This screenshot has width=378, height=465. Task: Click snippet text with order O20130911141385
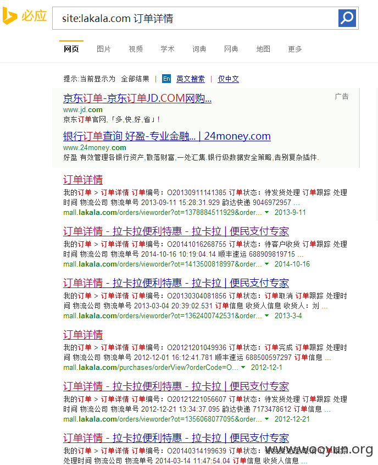pyautogui.click(x=205, y=197)
